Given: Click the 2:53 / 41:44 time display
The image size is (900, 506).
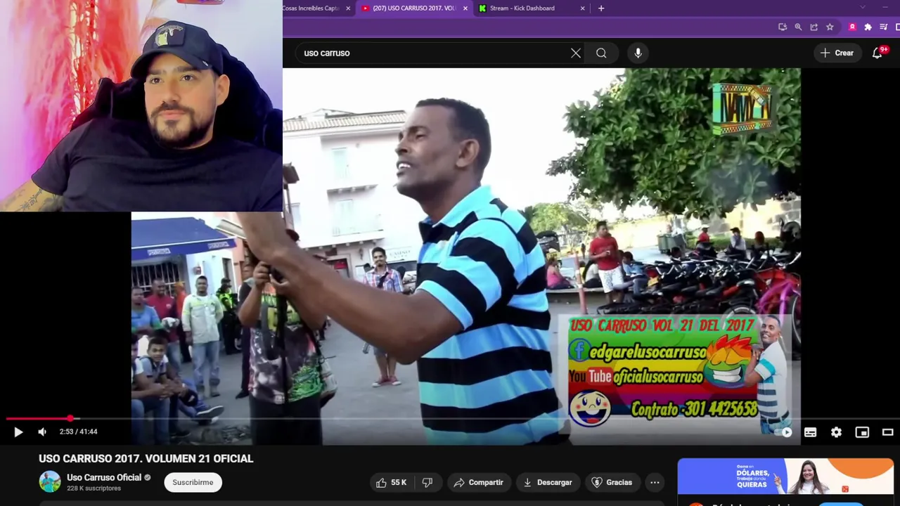Looking at the screenshot, I should 78,432.
